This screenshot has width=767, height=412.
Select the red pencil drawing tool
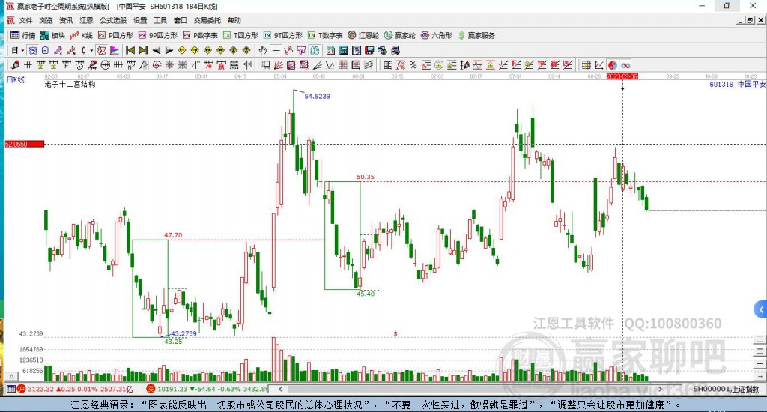pyautogui.click(x=15, y=65)
